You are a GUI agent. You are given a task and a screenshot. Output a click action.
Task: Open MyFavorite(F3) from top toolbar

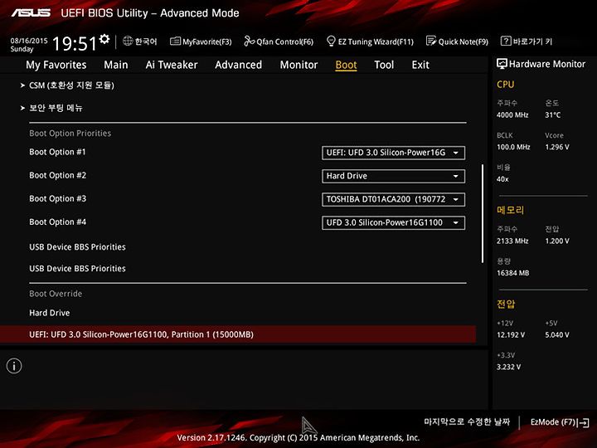click(x=201, y=41)
